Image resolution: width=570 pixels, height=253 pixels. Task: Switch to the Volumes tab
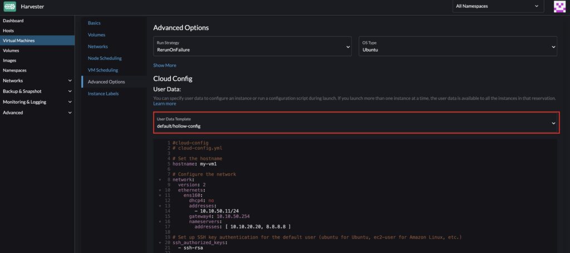pyautogui.click(x=96, y=35)
